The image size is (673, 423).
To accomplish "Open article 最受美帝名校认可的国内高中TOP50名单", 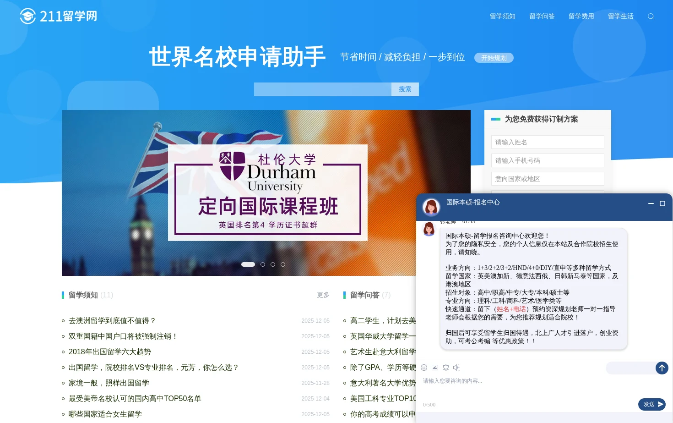I will coord(135,399).
